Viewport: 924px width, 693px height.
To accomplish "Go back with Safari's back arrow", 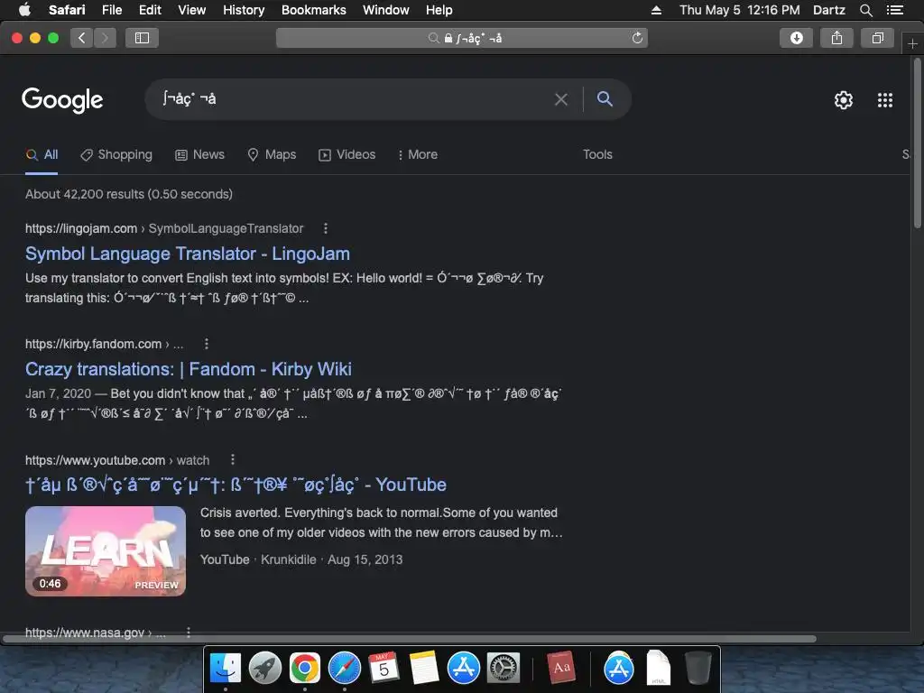I will click(82, 38).
